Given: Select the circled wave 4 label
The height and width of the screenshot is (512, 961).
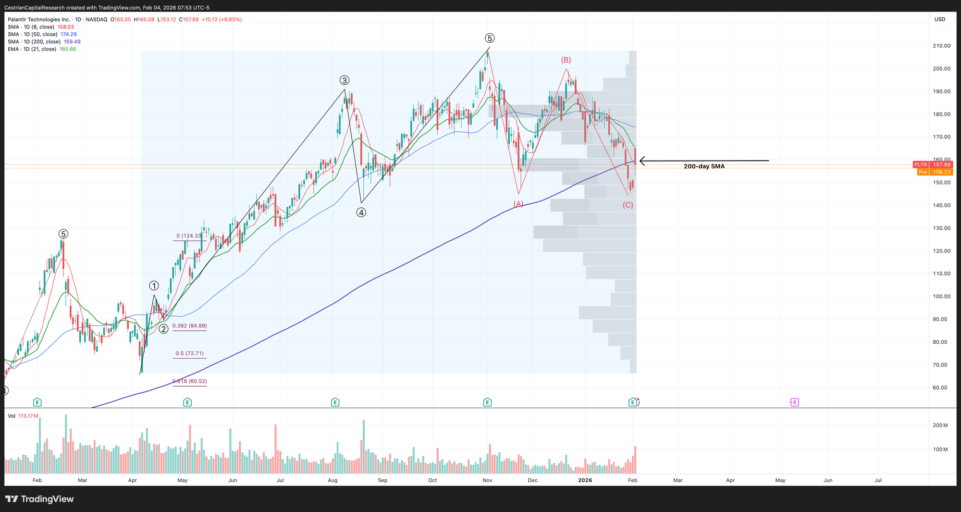Looking at the screenshot, I should pos(361,212).
